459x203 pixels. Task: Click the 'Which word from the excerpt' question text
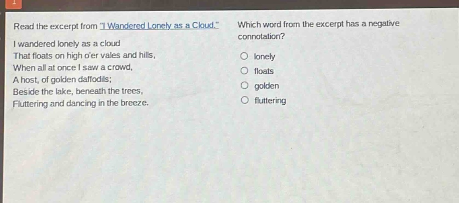coord(319,24)
